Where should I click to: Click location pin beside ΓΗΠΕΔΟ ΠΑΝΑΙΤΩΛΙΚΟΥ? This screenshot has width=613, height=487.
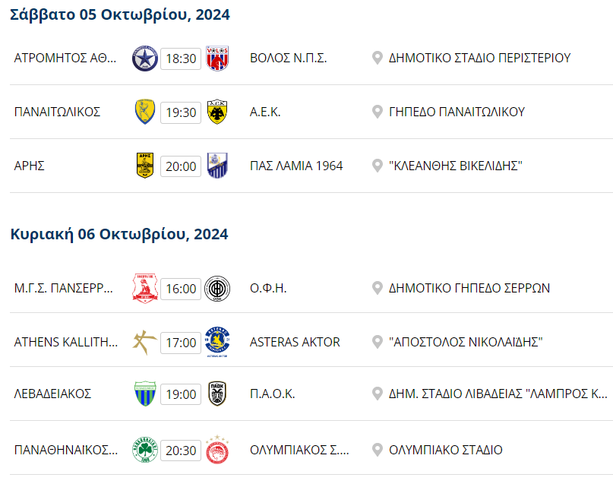(378, 112)
